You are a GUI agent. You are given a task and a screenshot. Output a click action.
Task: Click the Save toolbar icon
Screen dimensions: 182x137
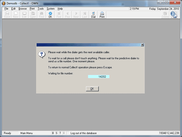click(x=7, y=15)
